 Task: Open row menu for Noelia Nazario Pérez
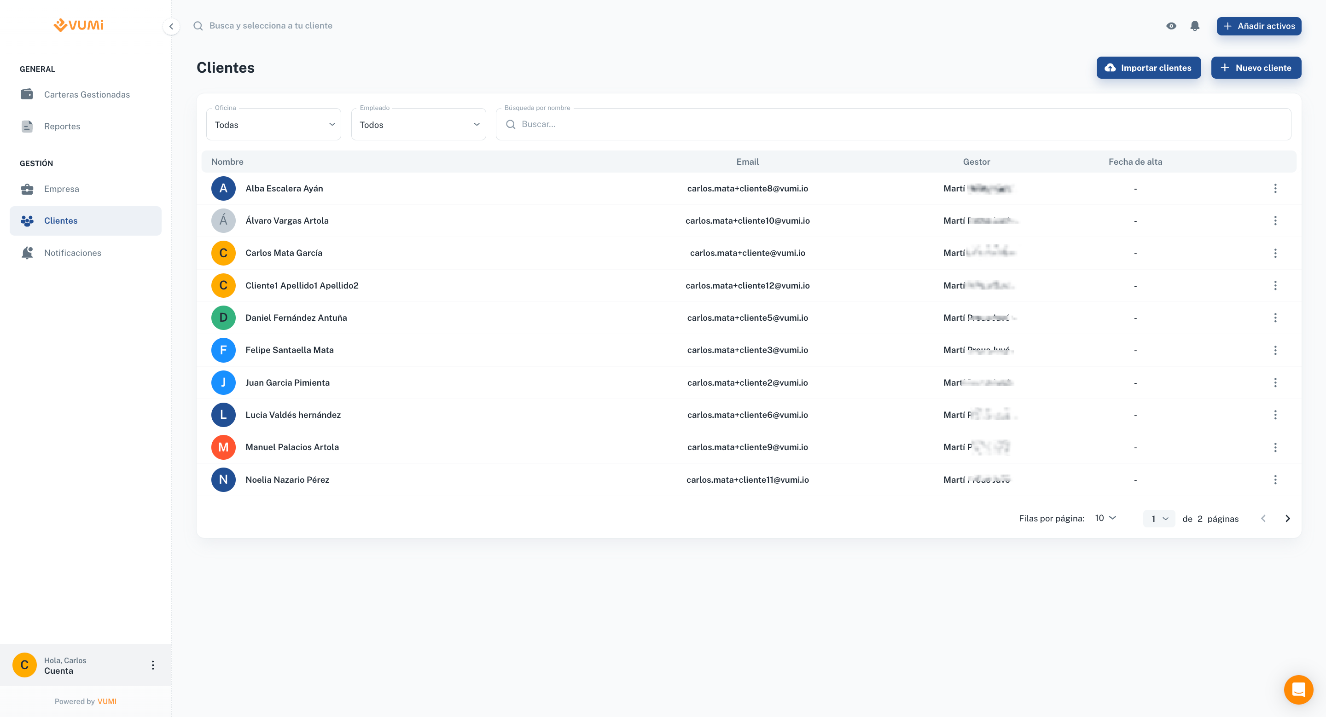[1275, 480]
